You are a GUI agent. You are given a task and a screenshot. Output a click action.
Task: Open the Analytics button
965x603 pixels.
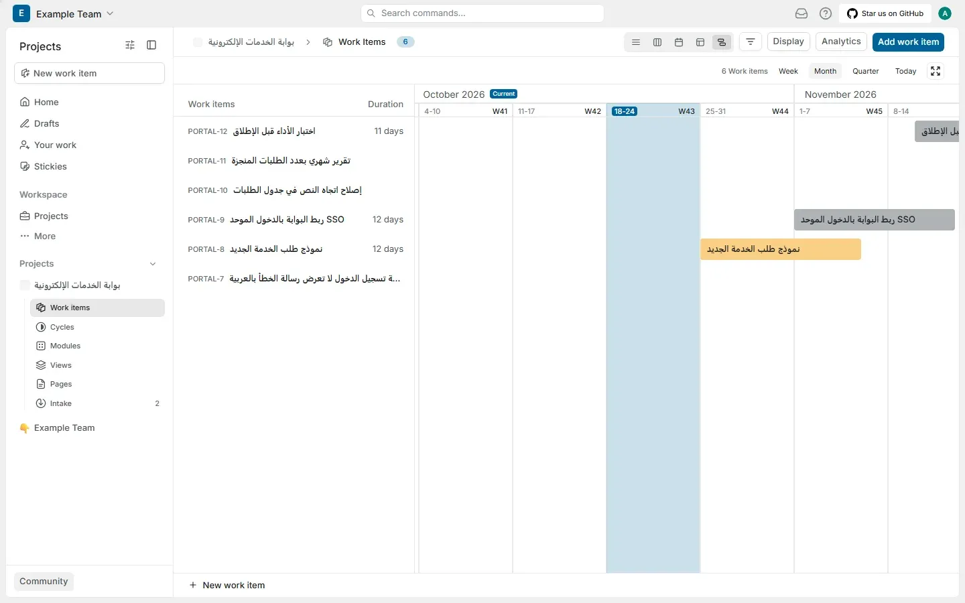click(841, 42)
